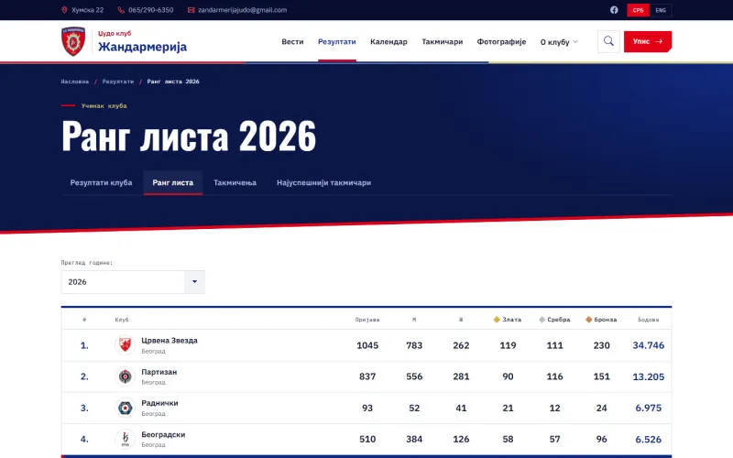The width and height of the screenshot is (733, 458).
Task: Click the envelope icon next to email
Action: tap(191, 10)
